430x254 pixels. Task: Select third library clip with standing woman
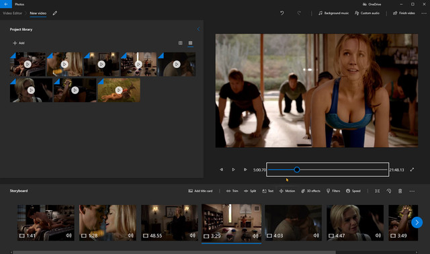[x=101, y=65]
